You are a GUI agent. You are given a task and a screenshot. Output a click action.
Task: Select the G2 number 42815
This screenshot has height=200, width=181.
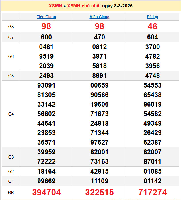(x=100, y=172)
